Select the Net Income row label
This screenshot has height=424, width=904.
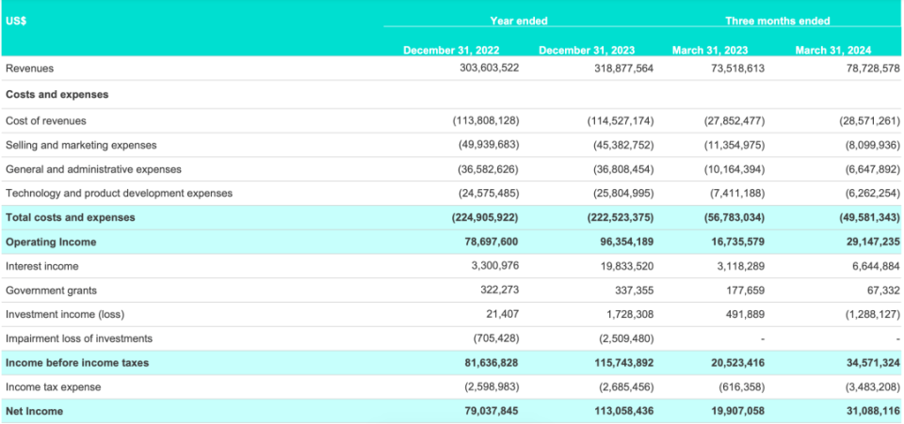tap(36, 411)
